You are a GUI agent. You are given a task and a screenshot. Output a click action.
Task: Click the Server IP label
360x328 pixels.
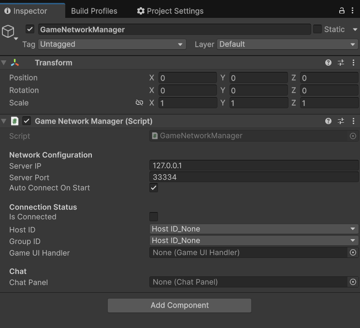click(x=25, y=166)
